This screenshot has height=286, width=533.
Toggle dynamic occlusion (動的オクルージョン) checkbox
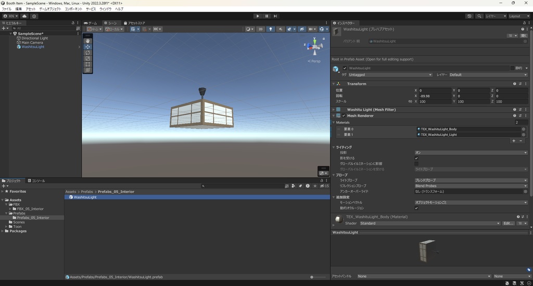coord(416,208)
